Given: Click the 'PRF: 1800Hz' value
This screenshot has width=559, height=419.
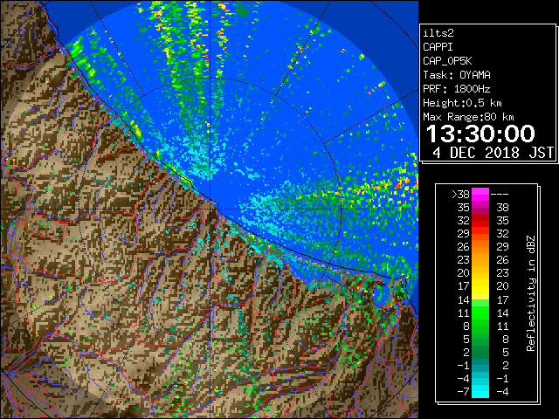Looking at the screenshot, I should (457, 89).
